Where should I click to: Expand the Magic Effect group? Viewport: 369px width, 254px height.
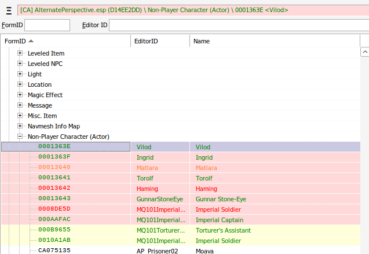tap(20, 95)
